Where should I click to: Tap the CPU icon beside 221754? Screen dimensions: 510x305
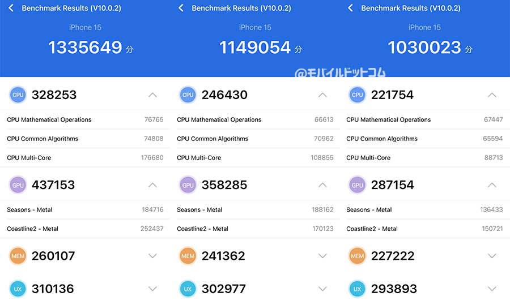[x=357, y=95]
